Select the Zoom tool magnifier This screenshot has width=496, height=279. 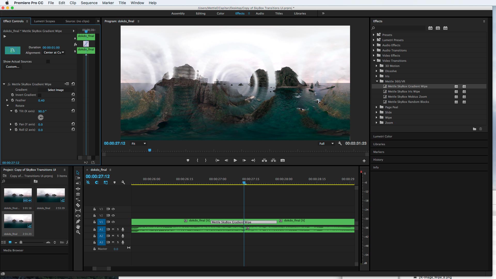pyautogui.click(x=78, y=232)
